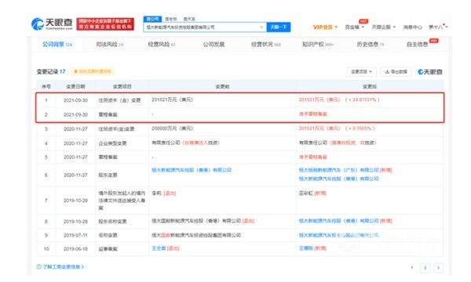Click the blue 天眼一下 search button
This screenshot has height=282, width=471.
[x=279, y=27]
